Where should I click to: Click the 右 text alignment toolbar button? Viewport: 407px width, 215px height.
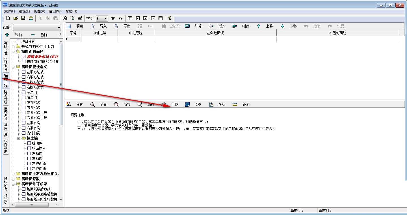click(x=113, y=18)
